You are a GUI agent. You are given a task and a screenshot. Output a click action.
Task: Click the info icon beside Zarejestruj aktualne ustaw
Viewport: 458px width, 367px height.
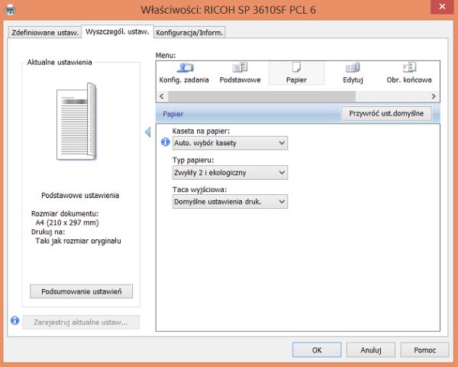[x=15, y=321]
